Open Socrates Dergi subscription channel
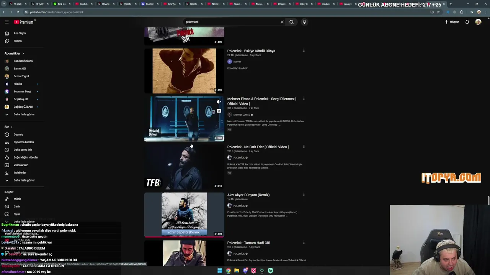 (x=22, y=92)
